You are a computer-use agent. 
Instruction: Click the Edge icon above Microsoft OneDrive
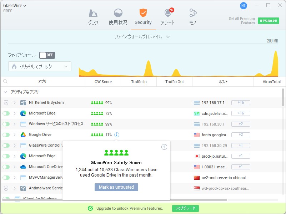(23, 156)
